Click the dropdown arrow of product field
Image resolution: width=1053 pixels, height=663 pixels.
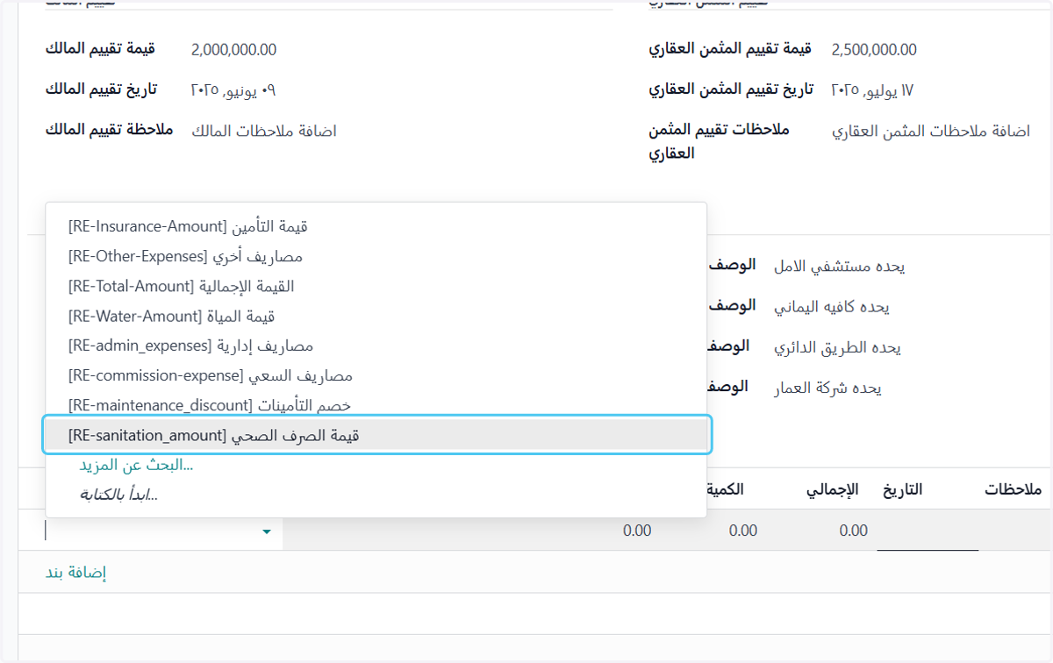tap(267, 531)
